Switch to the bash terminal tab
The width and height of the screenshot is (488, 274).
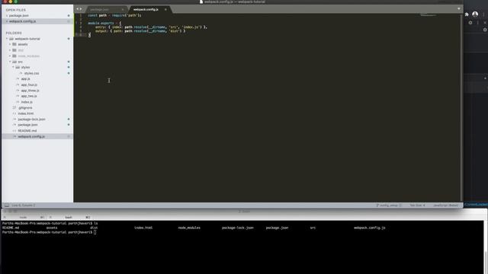(69, 218)
